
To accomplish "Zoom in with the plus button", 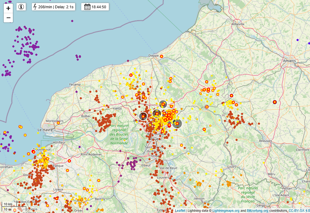I will pyautogui.click(x=8, y=8).
